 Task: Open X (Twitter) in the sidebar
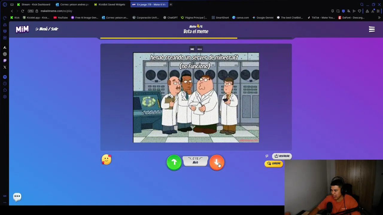click(x=5, y=67)
